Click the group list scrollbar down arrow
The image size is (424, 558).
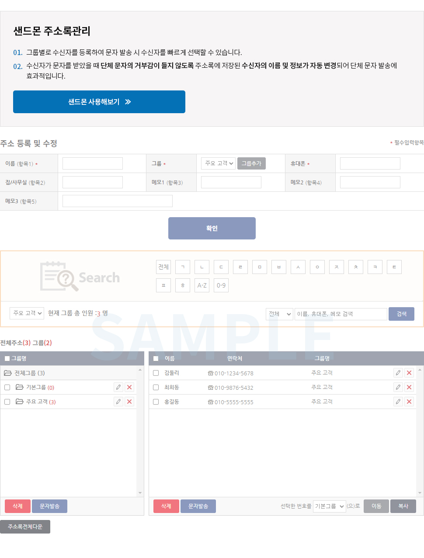point(140,493)
